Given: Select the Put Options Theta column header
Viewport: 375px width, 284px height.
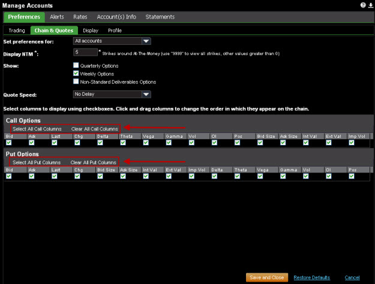Looking at the screenshot, I should point(244,170).
